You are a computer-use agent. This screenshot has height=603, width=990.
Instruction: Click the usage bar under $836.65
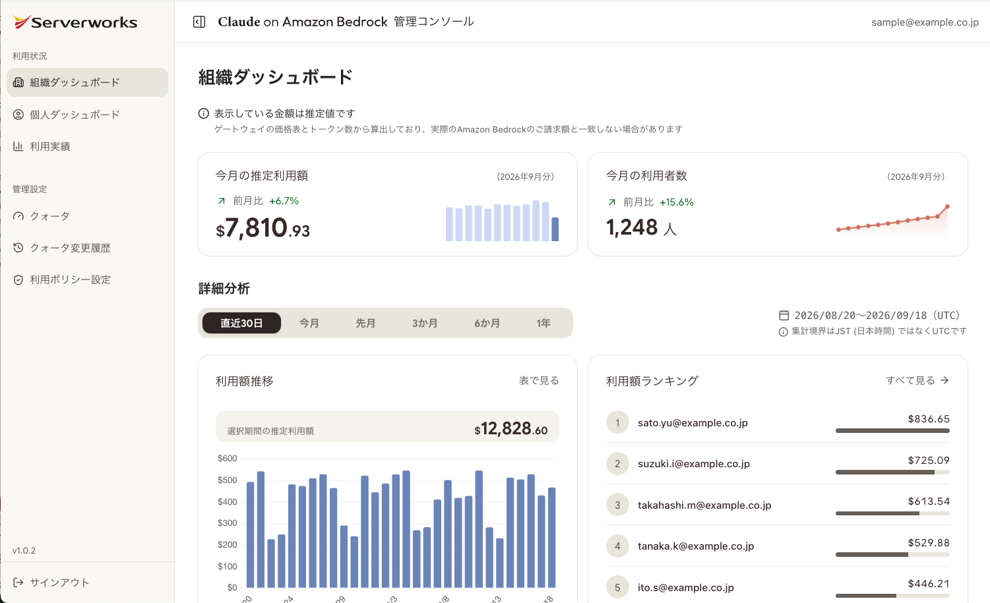click(892, 430)
